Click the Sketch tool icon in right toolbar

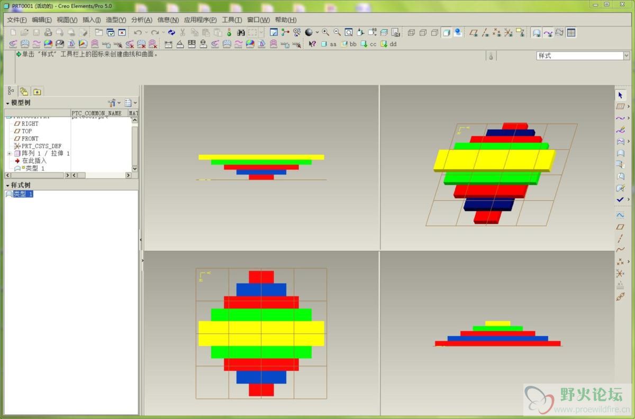620,215
